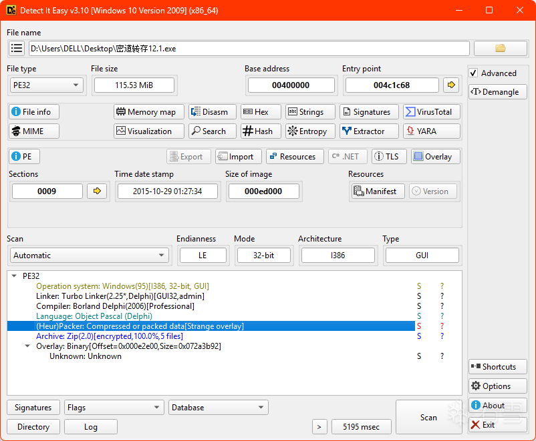View the PE Resources
536x441 pixels.
tap(295, 157)
